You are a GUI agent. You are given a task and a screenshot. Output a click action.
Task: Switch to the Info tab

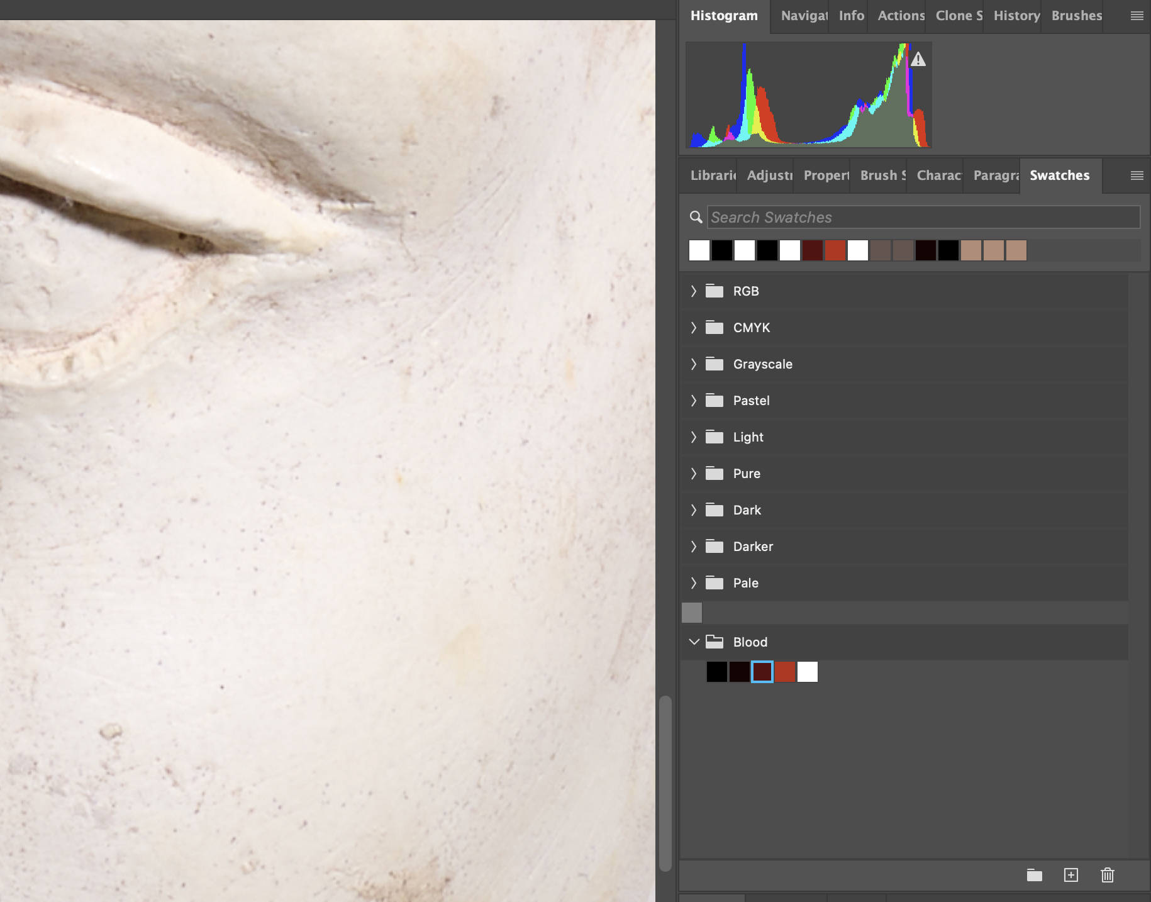[x=851, y=16]
